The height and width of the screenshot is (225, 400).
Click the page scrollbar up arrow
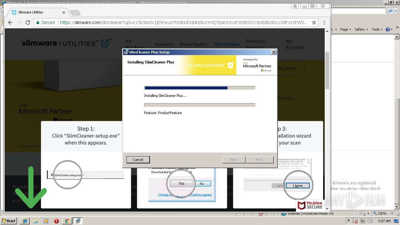[x=327, y=31]
